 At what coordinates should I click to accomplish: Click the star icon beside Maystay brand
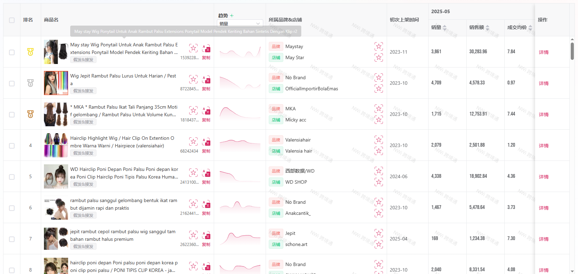tap(379, 46)
